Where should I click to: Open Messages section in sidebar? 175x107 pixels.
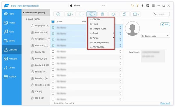tap(11, 58)
